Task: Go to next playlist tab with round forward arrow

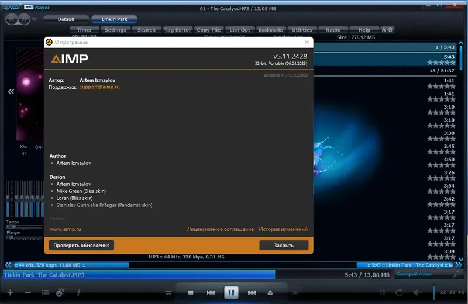Action: [x=24, y=19]
